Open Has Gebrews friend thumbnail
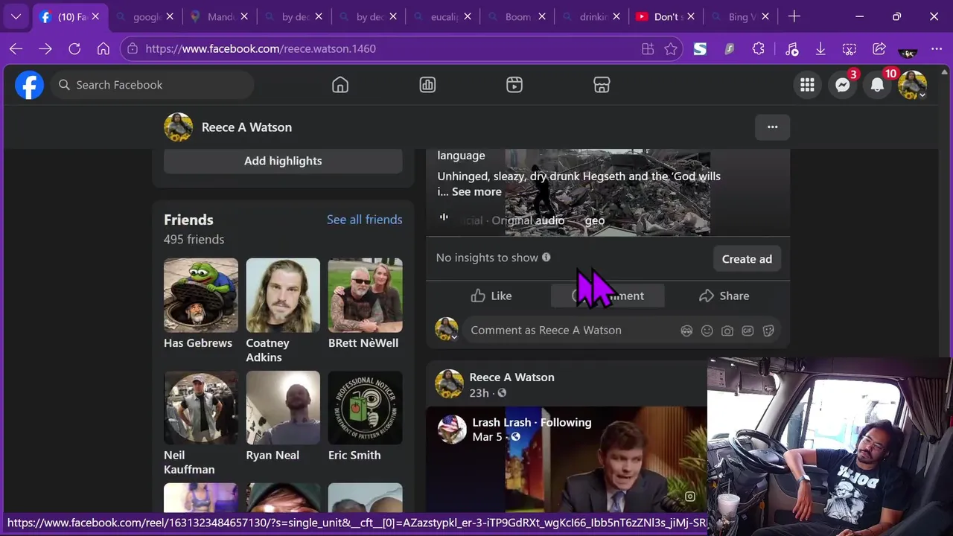The height and width of the screenshot is (536, 953). [x=201, y=295]
